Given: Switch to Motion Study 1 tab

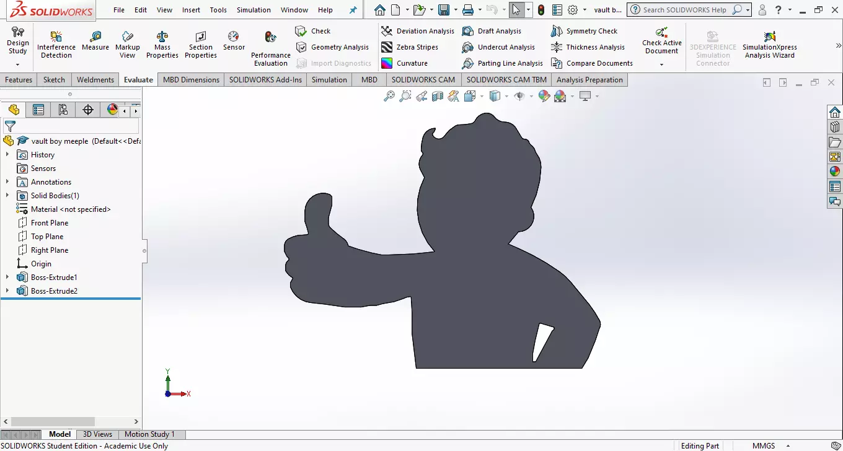Looking at the screenshot, I should (x=149, y=434).
